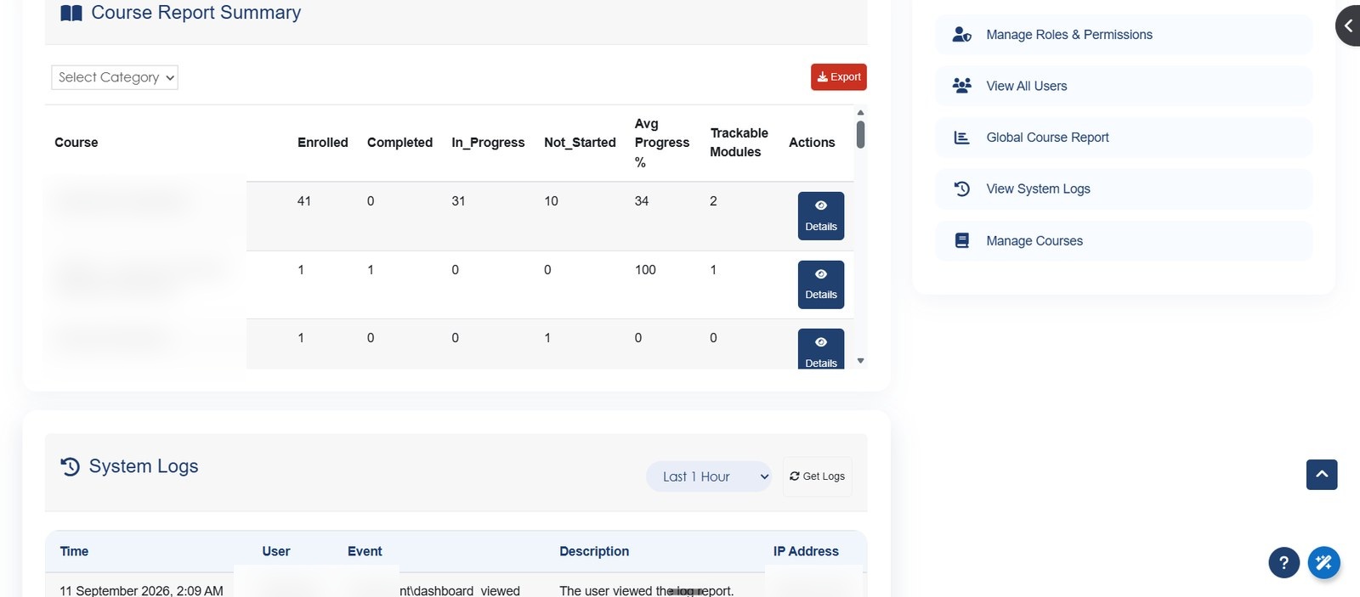Open View All Users

pyautogui.click(x=1124, y=86)
